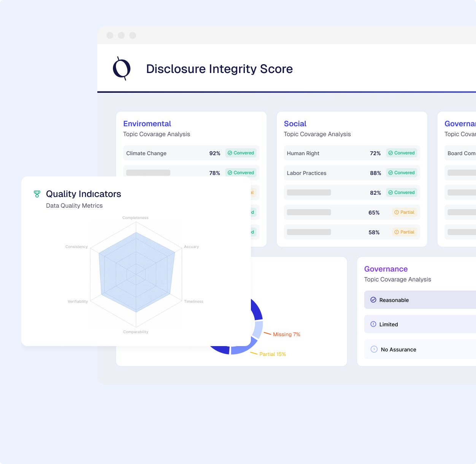Click the Partial badge on 58% row
The height and width of the screenshot is (464, 476).
coord(405,232)
